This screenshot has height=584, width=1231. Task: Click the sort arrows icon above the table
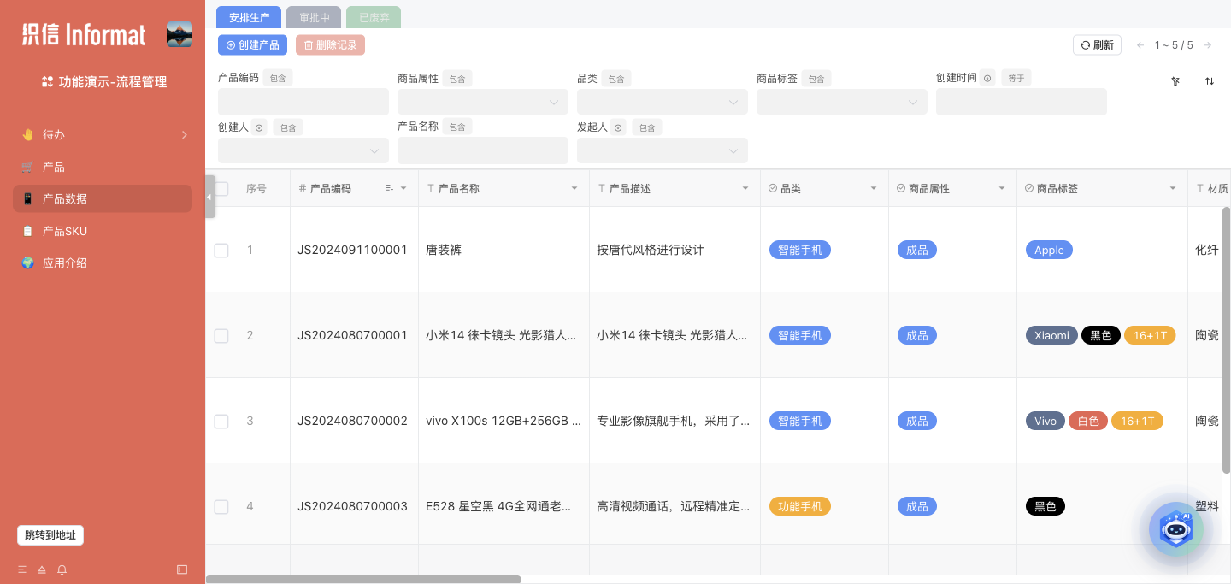click(1210, 81)
